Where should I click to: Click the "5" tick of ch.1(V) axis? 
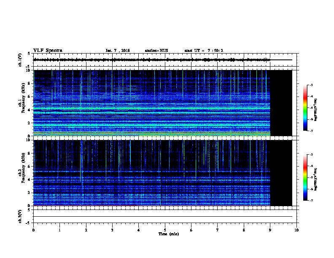(x=29, y=54)
